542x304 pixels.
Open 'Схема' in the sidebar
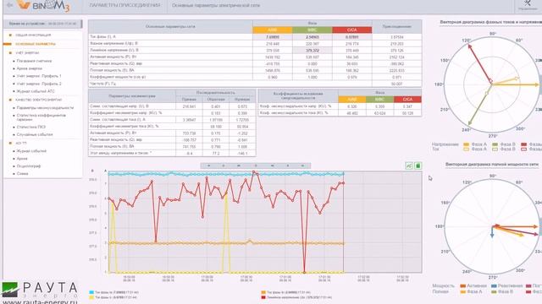click(x=23, y=174)
